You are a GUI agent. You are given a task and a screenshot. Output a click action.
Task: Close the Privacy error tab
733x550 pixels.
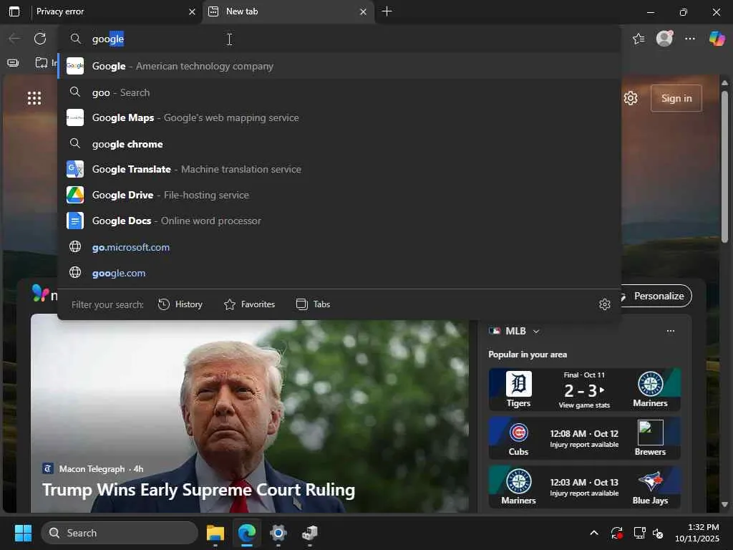pyautogui.click(x=192, y=11)
